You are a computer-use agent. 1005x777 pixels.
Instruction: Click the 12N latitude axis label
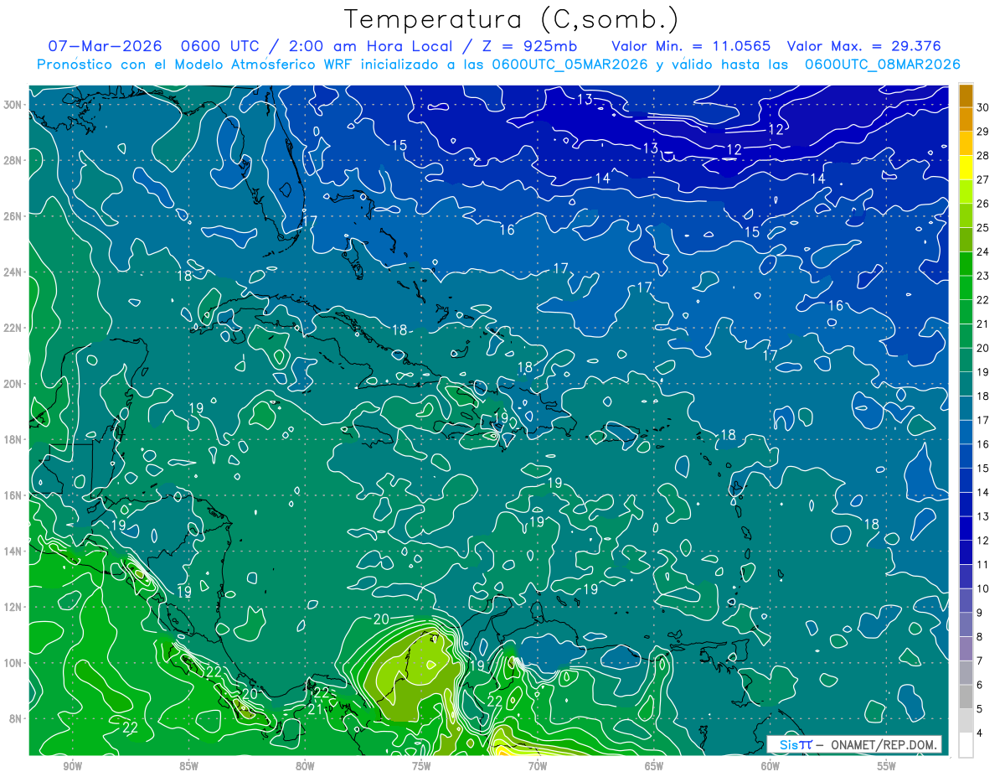tap(13, 607)
